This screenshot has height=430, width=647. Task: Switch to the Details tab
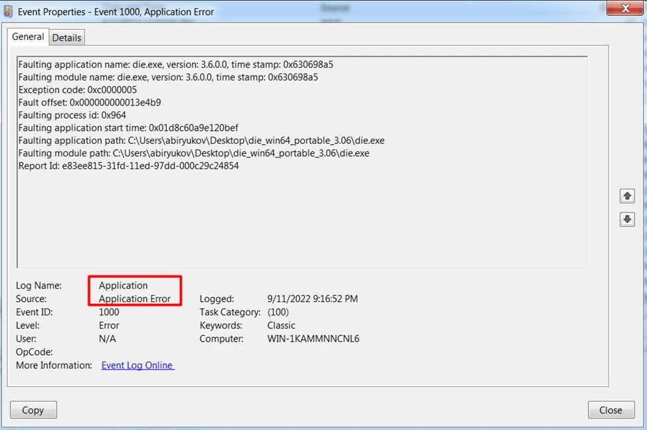66,37
